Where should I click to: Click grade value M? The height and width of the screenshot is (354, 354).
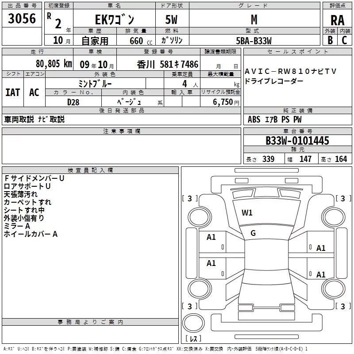click(254, 19)
